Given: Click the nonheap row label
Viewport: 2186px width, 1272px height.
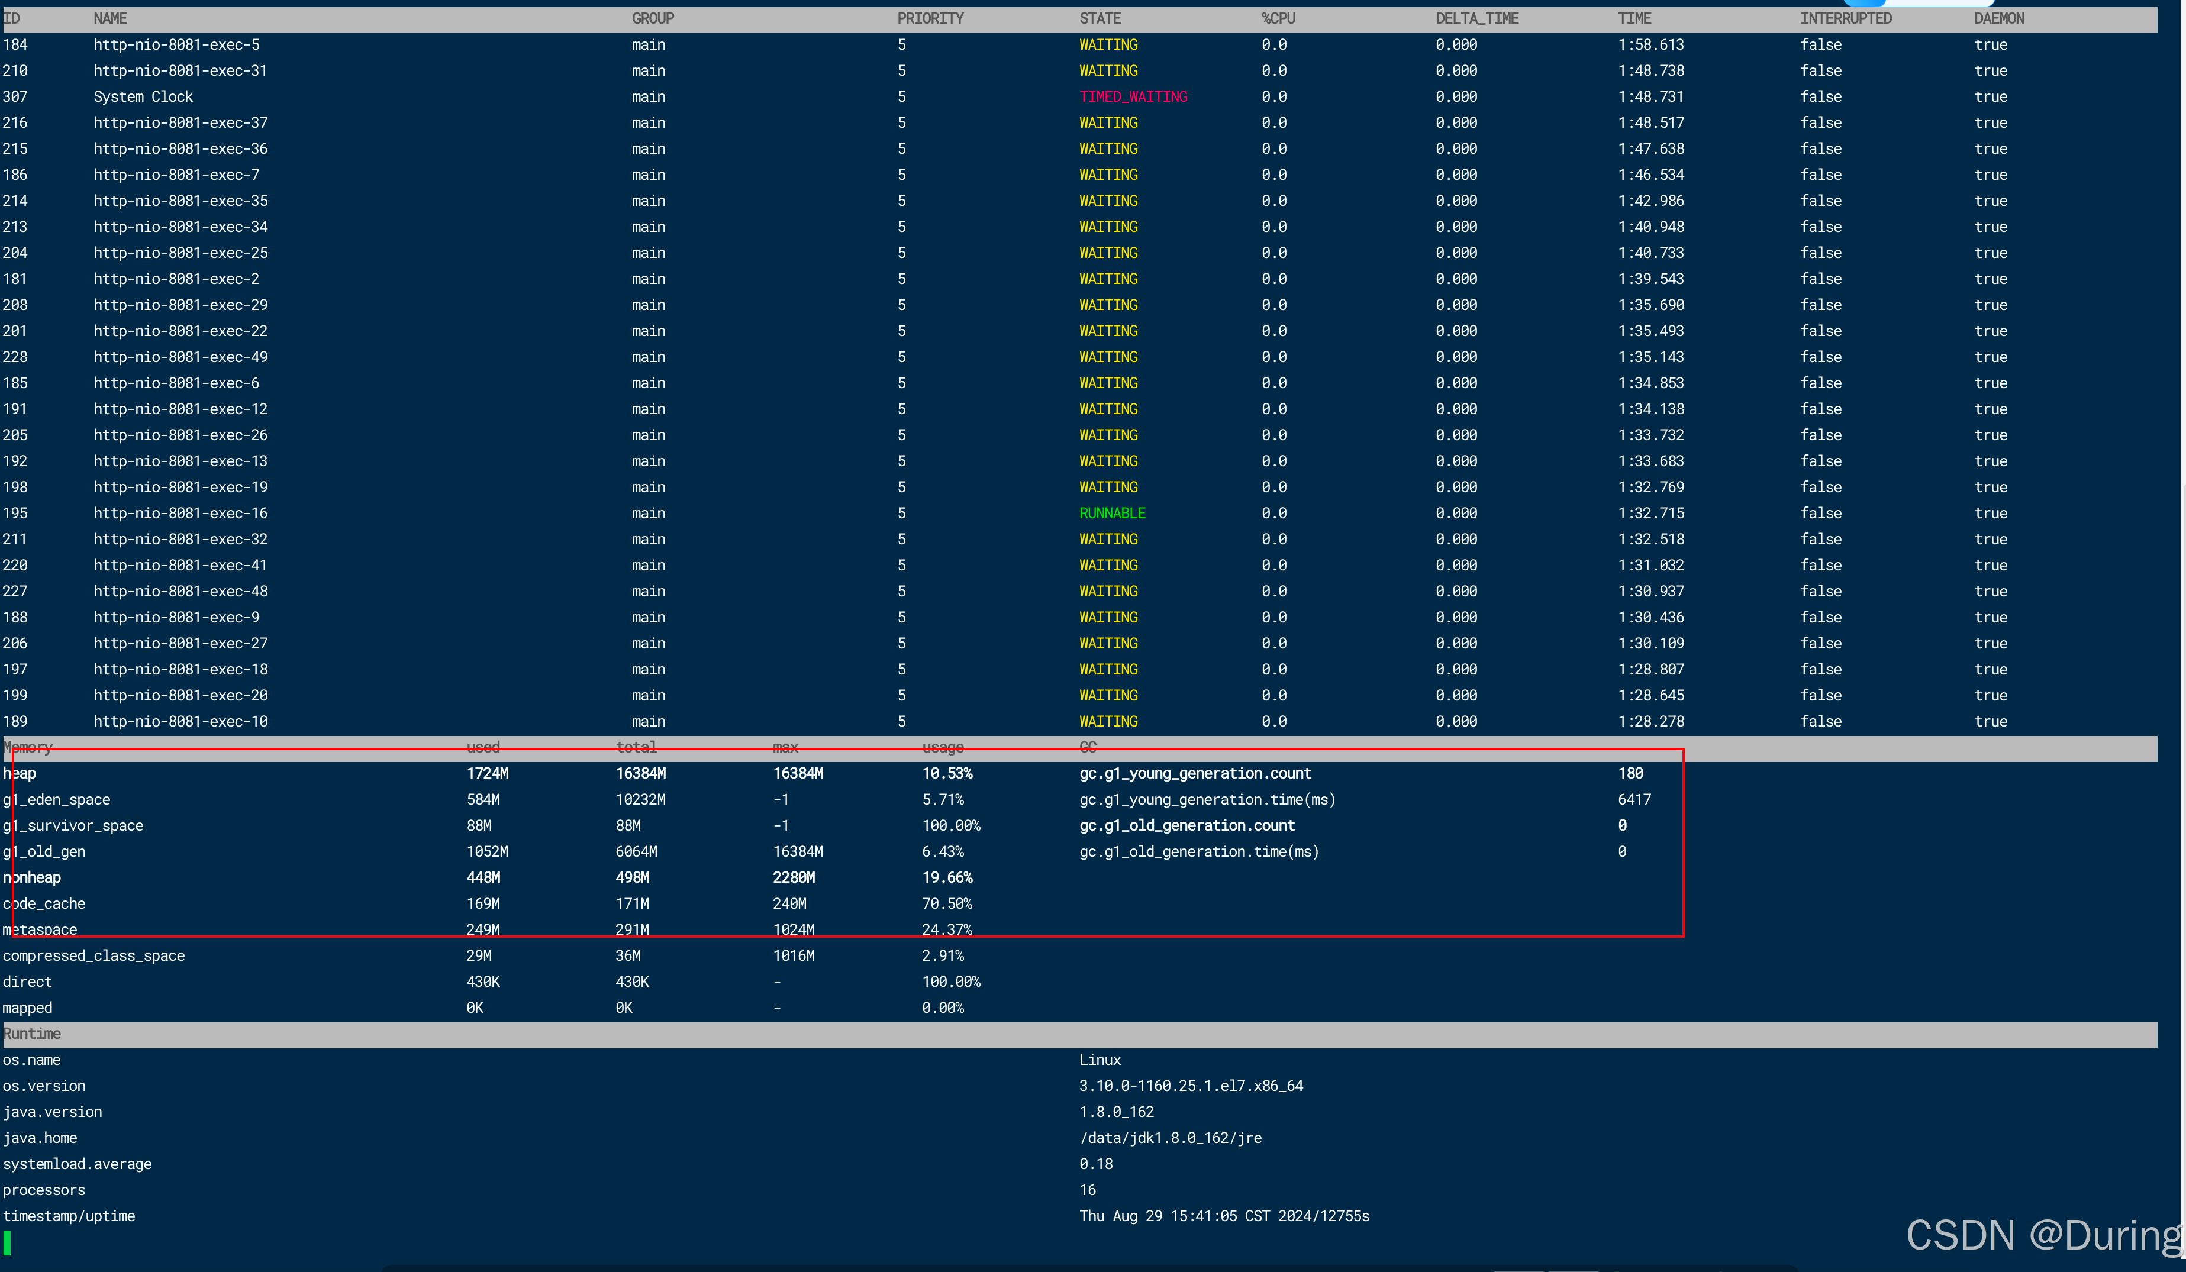Looking at the screenshot, I should coord(32,877).
